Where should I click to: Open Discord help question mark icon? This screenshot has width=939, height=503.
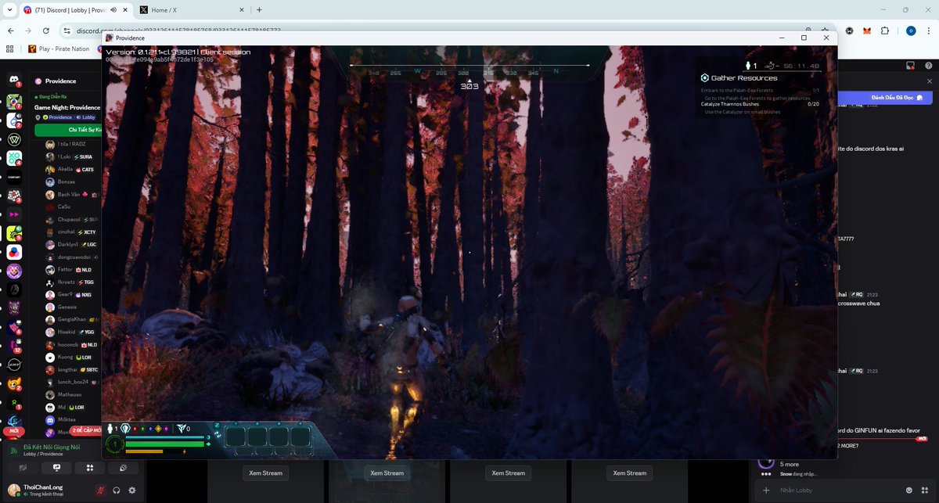tap(927, 66)
